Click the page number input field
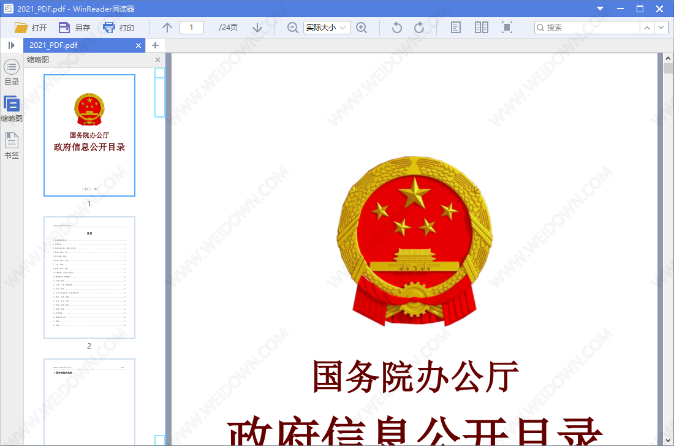674x446 pixels. [x=192, y=28]
